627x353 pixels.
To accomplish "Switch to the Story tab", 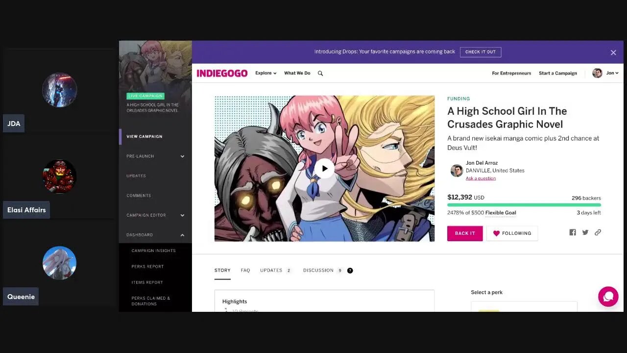I will (x=222, y=271).
